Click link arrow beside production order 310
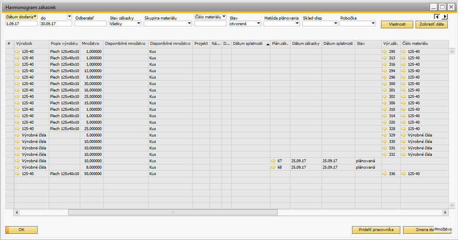 [385, 109]
